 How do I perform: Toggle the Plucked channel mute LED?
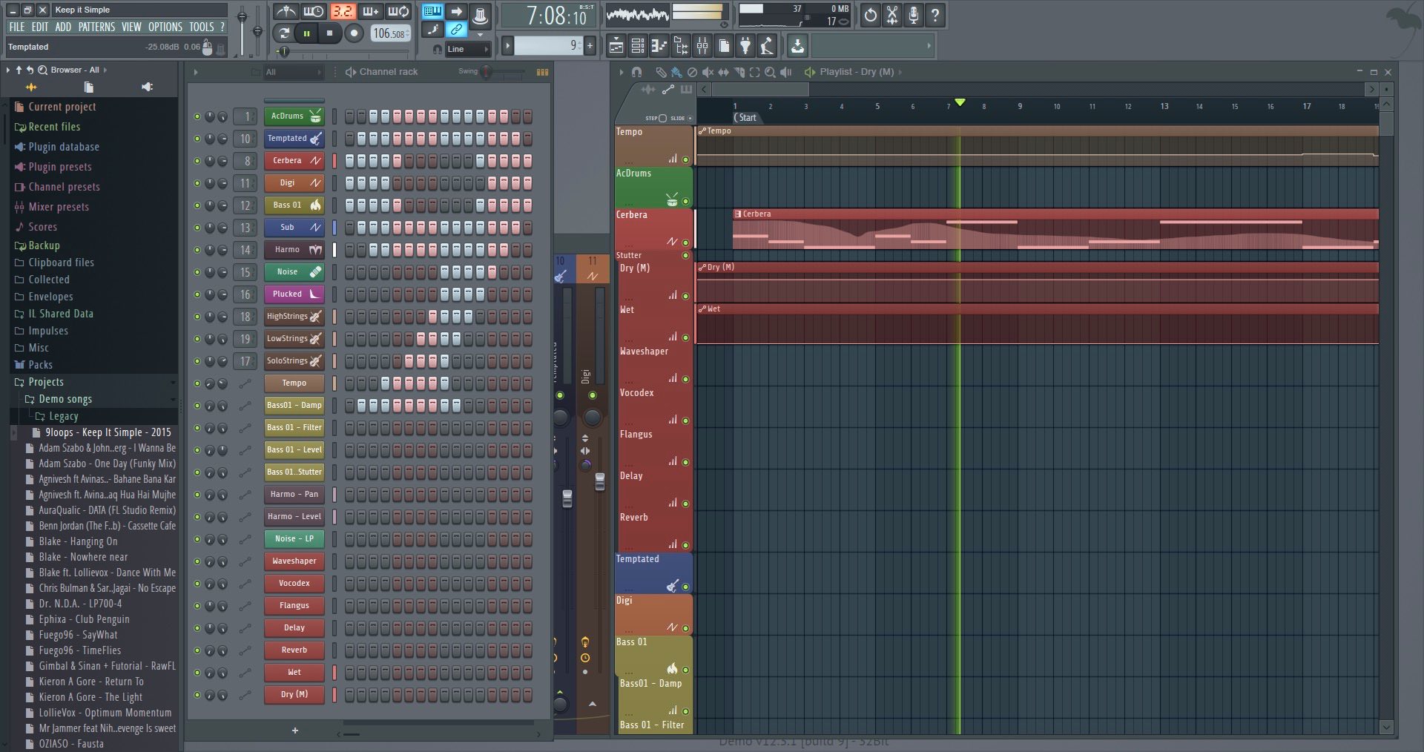[x=197, y=294]
